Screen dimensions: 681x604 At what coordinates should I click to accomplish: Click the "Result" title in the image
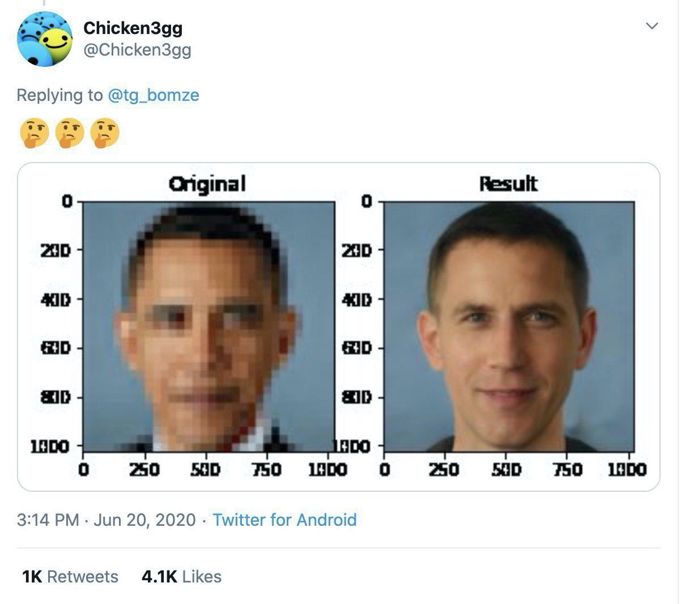click(508, 184)
